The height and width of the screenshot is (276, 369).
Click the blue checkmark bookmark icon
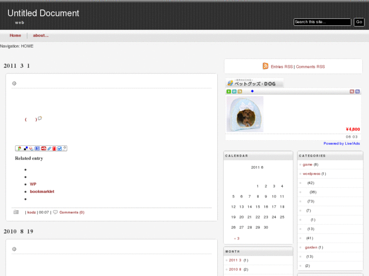click(x=59, y=148)
